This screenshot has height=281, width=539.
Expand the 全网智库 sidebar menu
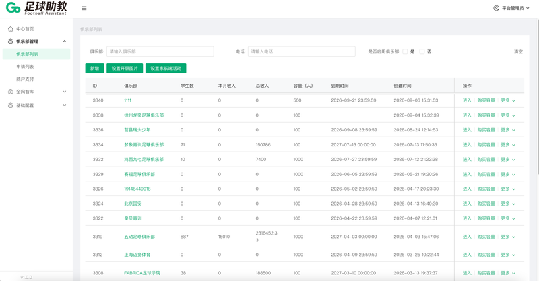pos(65,92)
